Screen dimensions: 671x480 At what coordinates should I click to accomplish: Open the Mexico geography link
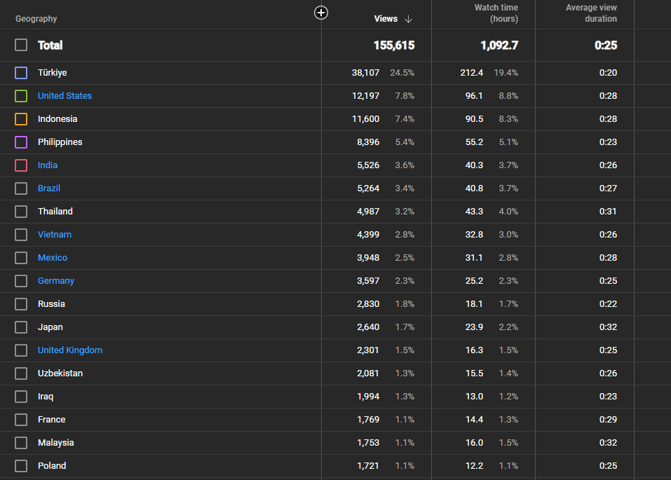[x=52, y=258]
